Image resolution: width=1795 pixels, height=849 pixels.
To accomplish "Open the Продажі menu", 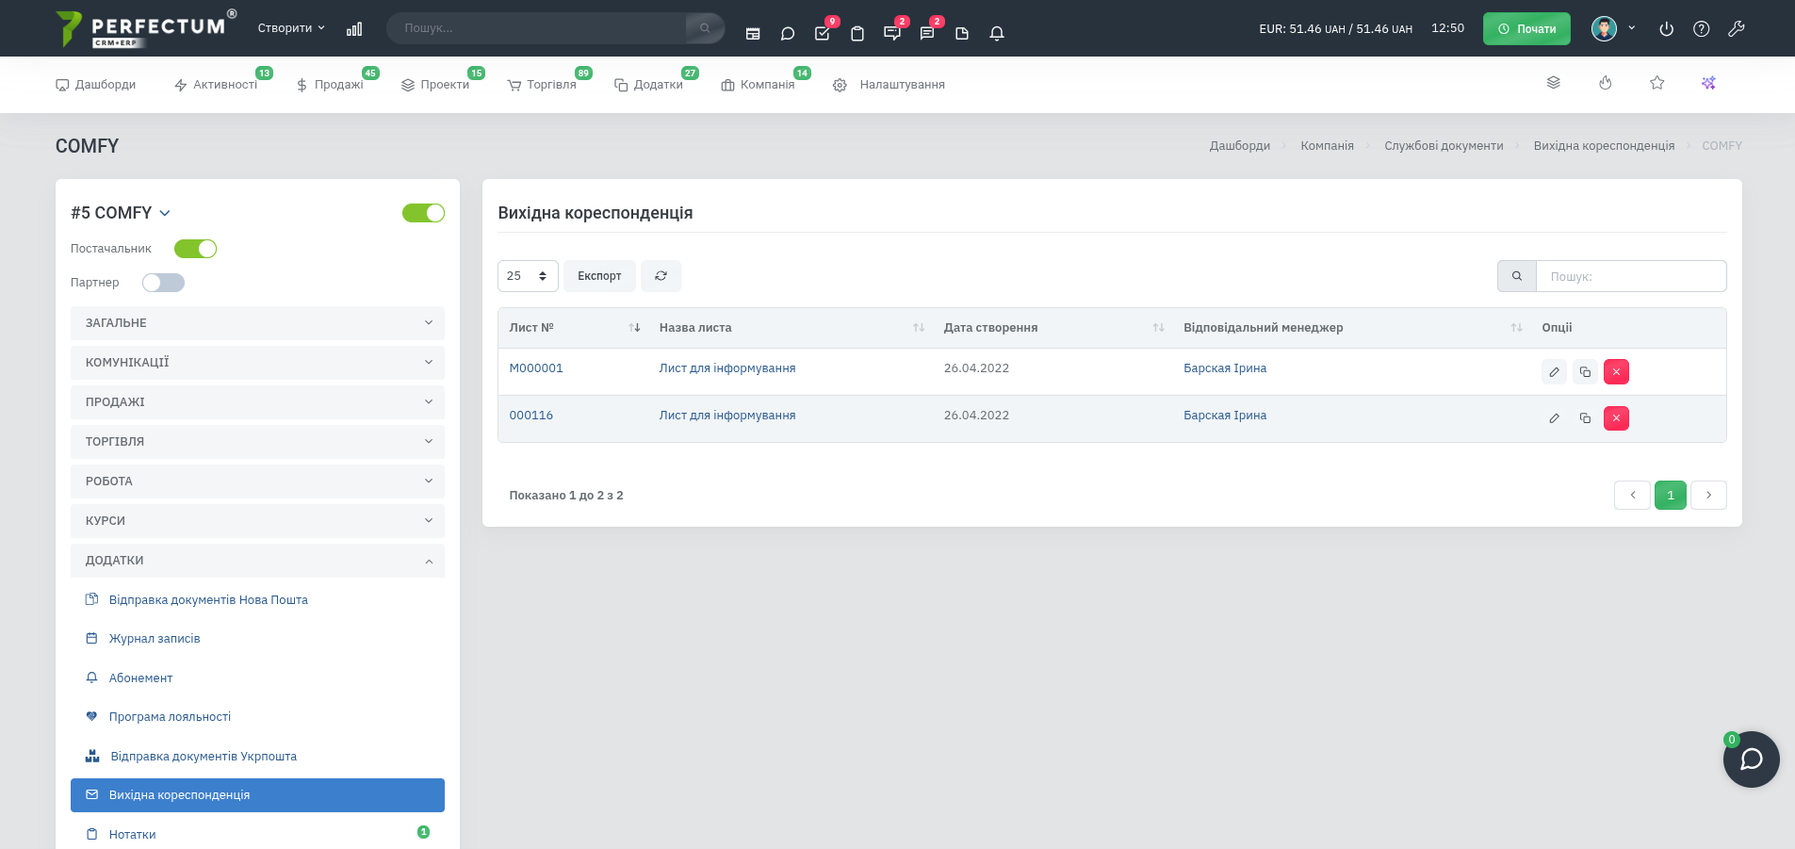I will click(330, 85).
